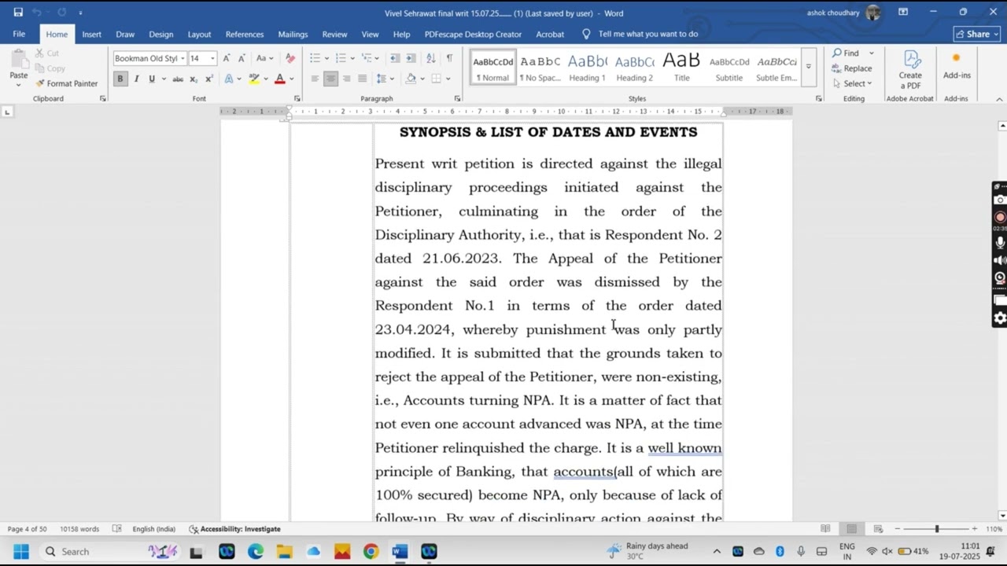Switch to the Layout tab
The height and width of the screenshot is (566, 1007).
(x=199, y=34)
